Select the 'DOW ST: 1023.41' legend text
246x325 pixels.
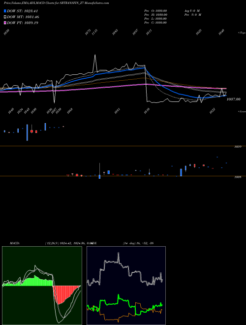tap(22, 11)
